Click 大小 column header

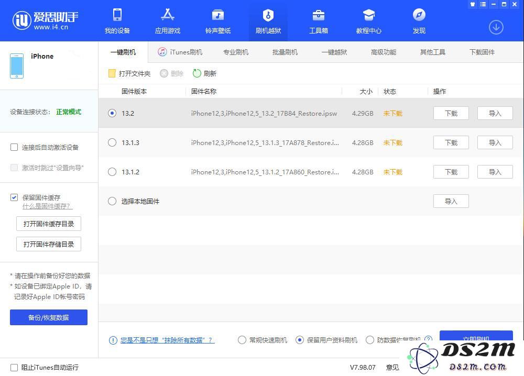point(366,92)
